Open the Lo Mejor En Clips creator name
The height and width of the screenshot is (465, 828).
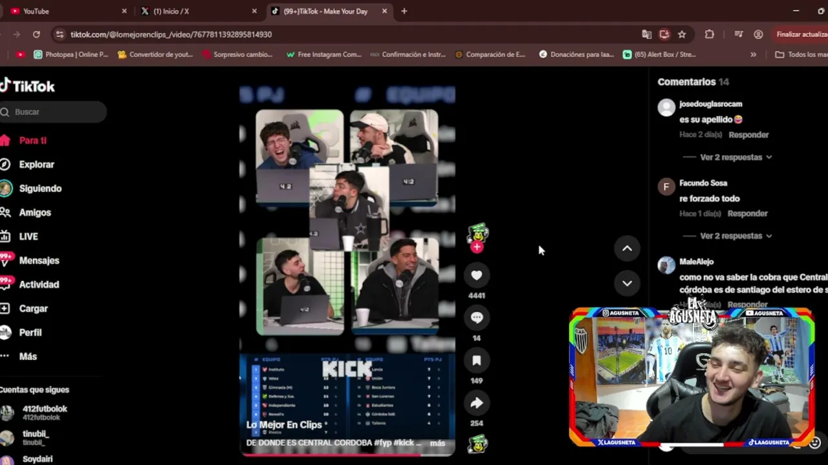[284, 425]
